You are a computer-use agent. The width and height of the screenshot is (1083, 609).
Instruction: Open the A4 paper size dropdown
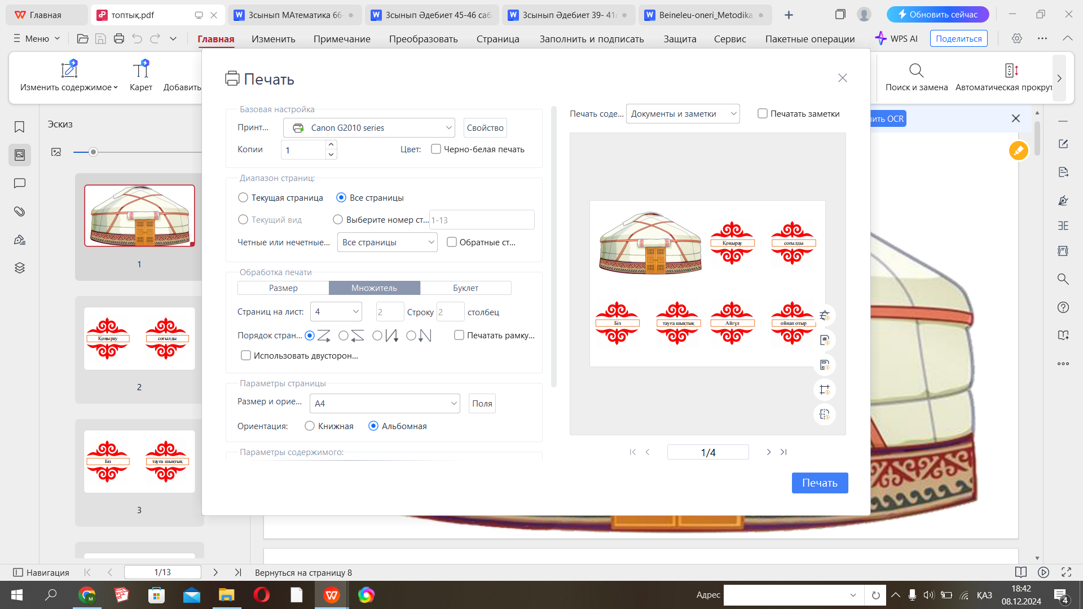coord(385,404)
